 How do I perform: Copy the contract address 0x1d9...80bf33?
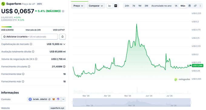[49, 99]
